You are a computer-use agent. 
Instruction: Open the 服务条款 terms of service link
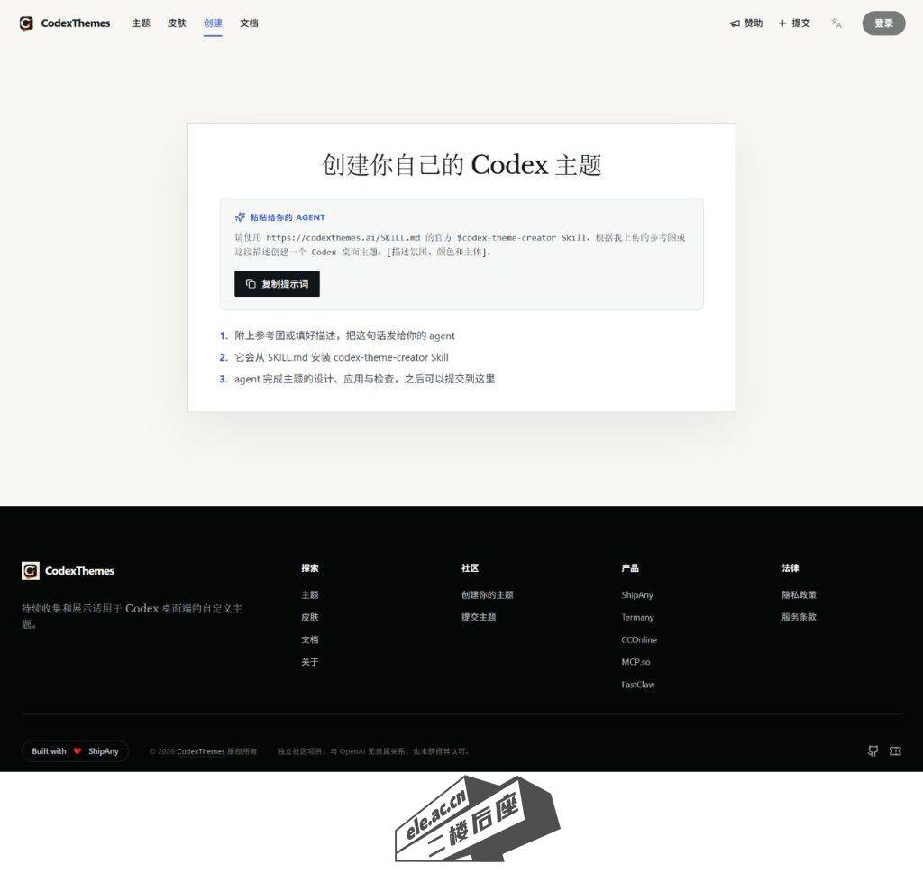[x=799, y=617]
